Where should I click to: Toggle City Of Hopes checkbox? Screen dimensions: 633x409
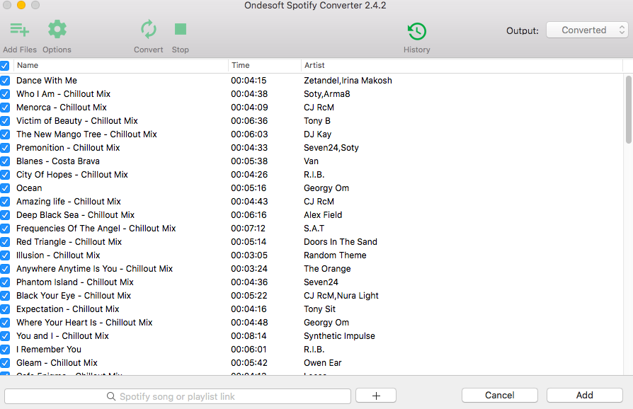pyautogui.click(x=5, y=175)
